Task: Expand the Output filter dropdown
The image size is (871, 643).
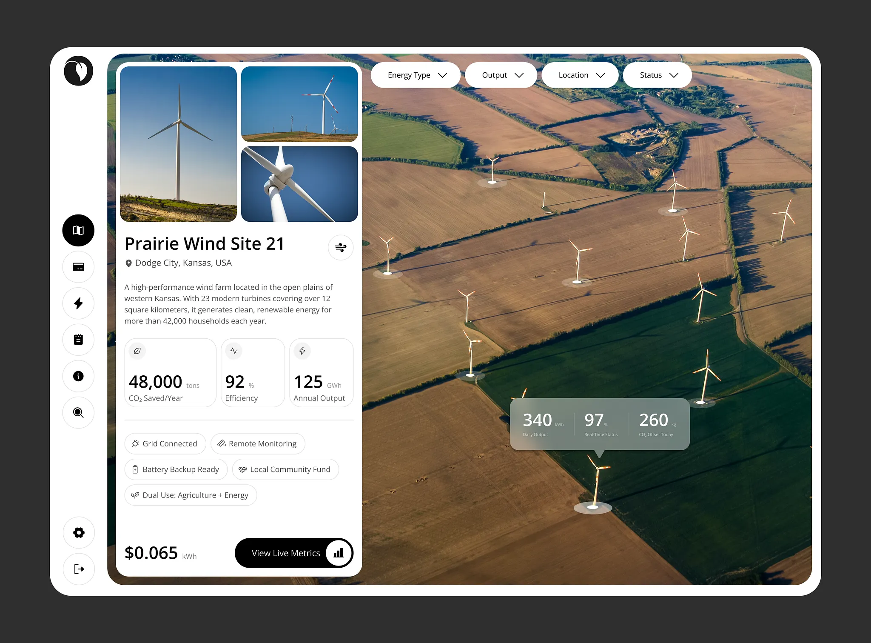Action: 501,75
